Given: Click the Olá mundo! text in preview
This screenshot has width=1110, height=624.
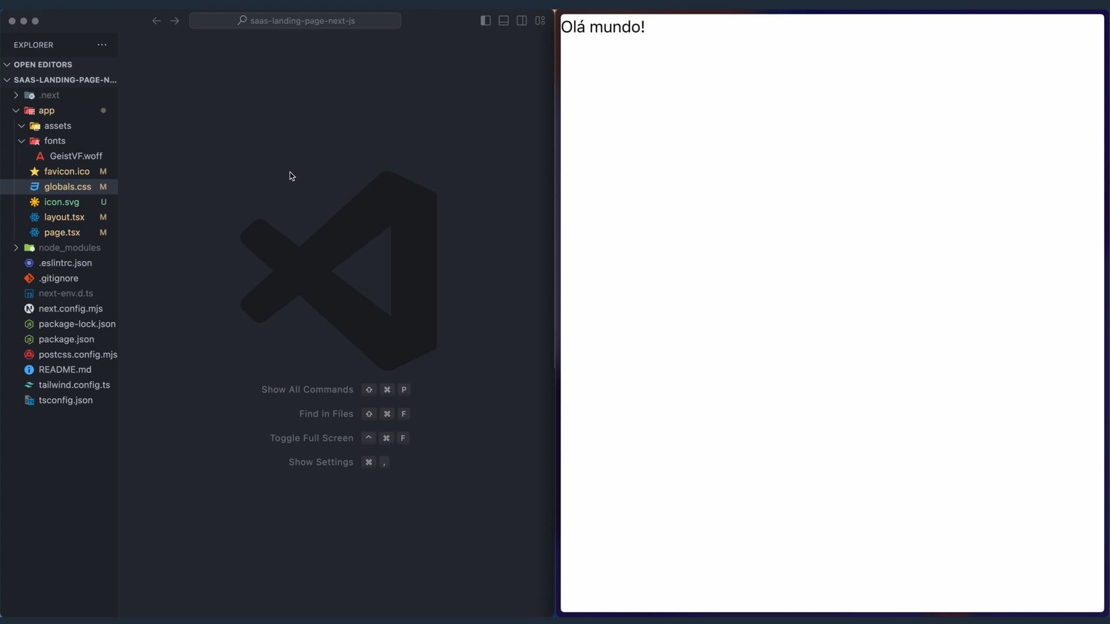Looking at the screenshot, I should (602, 27).
